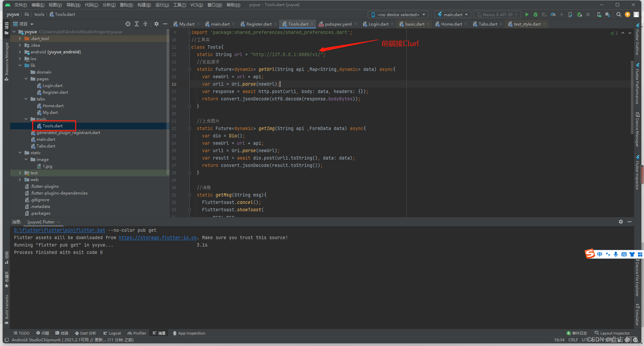The height and width of the screenshot is (346, 644).
Task: Expand the test folder in project tree
Action: (x=20, y=173)
